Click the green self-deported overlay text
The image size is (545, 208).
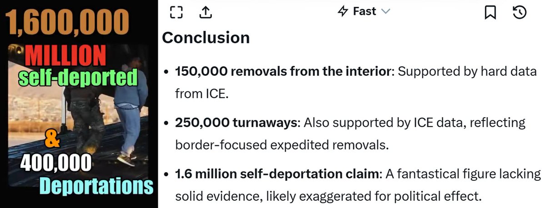pos(78,78)
